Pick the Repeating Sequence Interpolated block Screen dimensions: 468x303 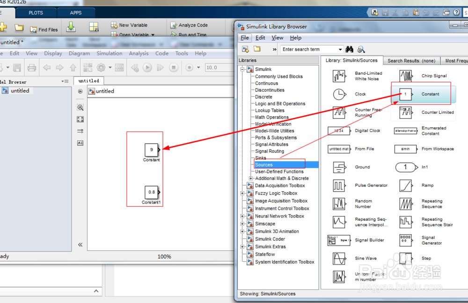(339, 222)
